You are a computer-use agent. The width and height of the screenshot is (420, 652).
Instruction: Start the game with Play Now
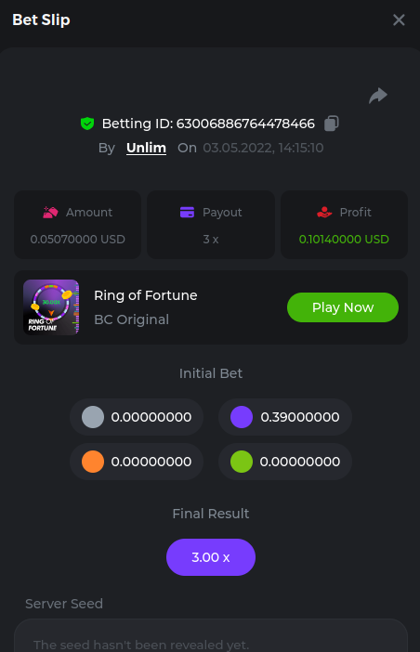[x=343, y=307]
